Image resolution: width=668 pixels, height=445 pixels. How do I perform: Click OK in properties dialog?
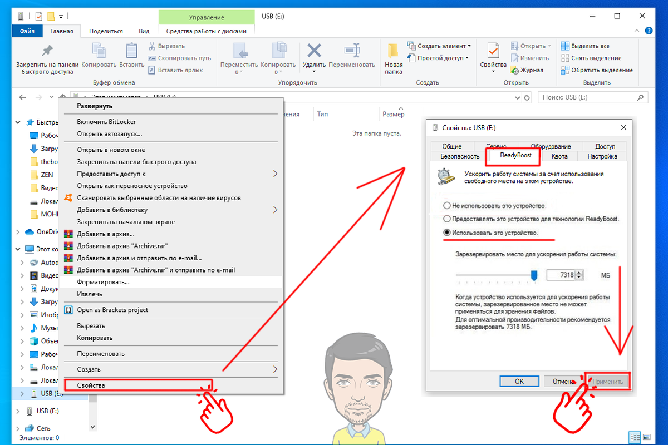coord(519,382)
